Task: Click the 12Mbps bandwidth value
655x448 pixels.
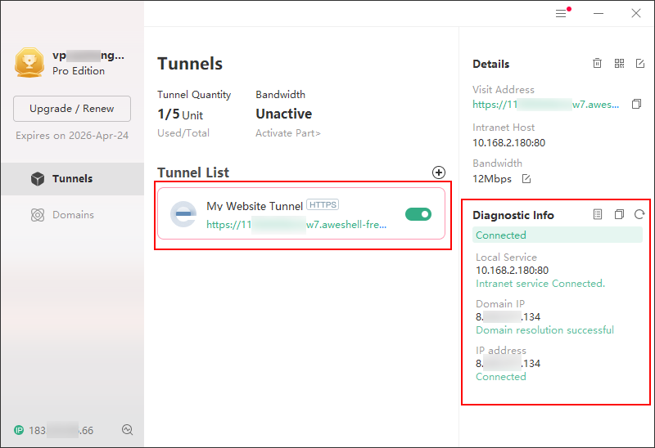Action: [x=492, y=179]
